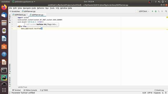Screen dimensions: 168x94
Task: Place cursor in the sock.recvfrom line
Action: pos(32,28)
